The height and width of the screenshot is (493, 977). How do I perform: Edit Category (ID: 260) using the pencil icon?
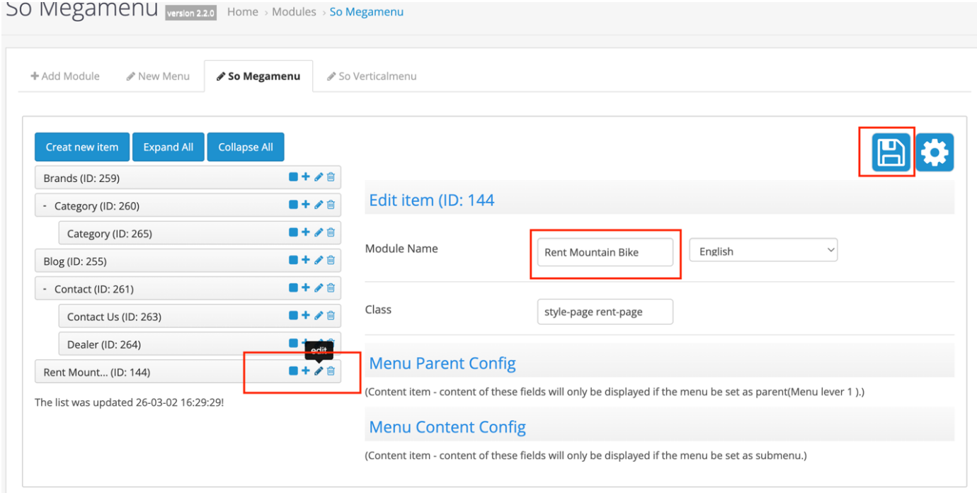[x=319, y=205]
